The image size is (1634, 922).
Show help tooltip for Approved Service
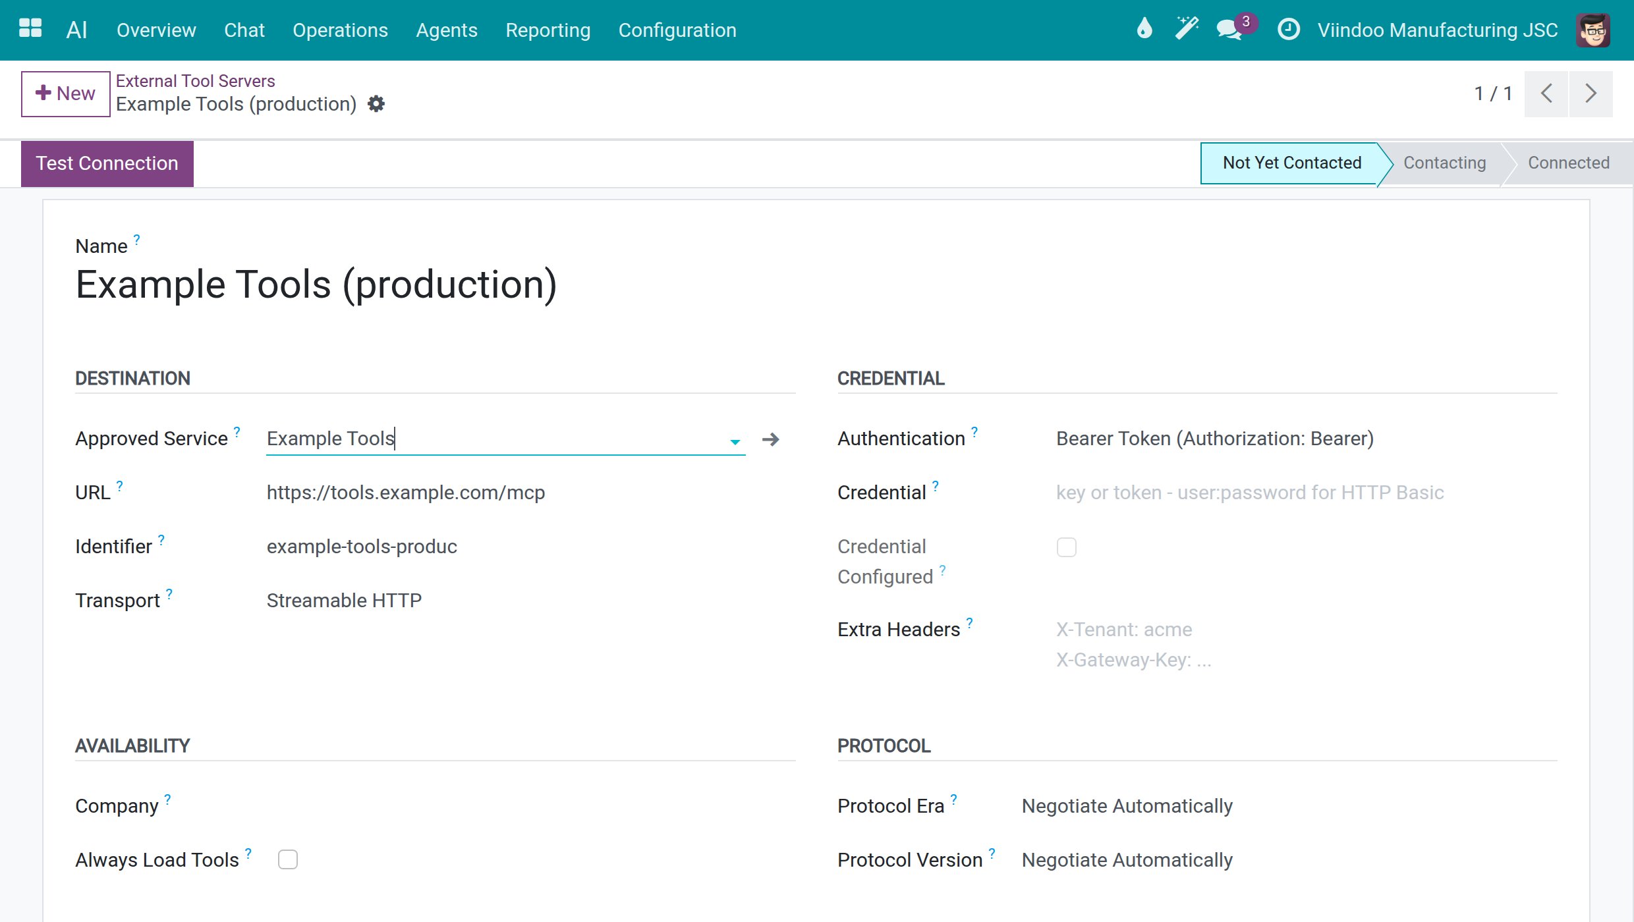click(x=237, y=431)
